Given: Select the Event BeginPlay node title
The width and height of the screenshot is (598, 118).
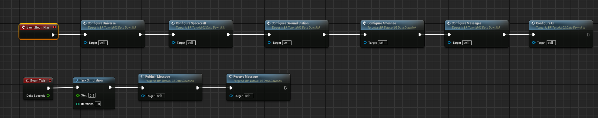Looking at the screenshot, I should pos(38,27).
